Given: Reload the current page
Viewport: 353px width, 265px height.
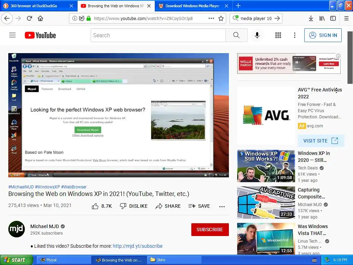Looking at the screenshot, I should tap(29, 18).
